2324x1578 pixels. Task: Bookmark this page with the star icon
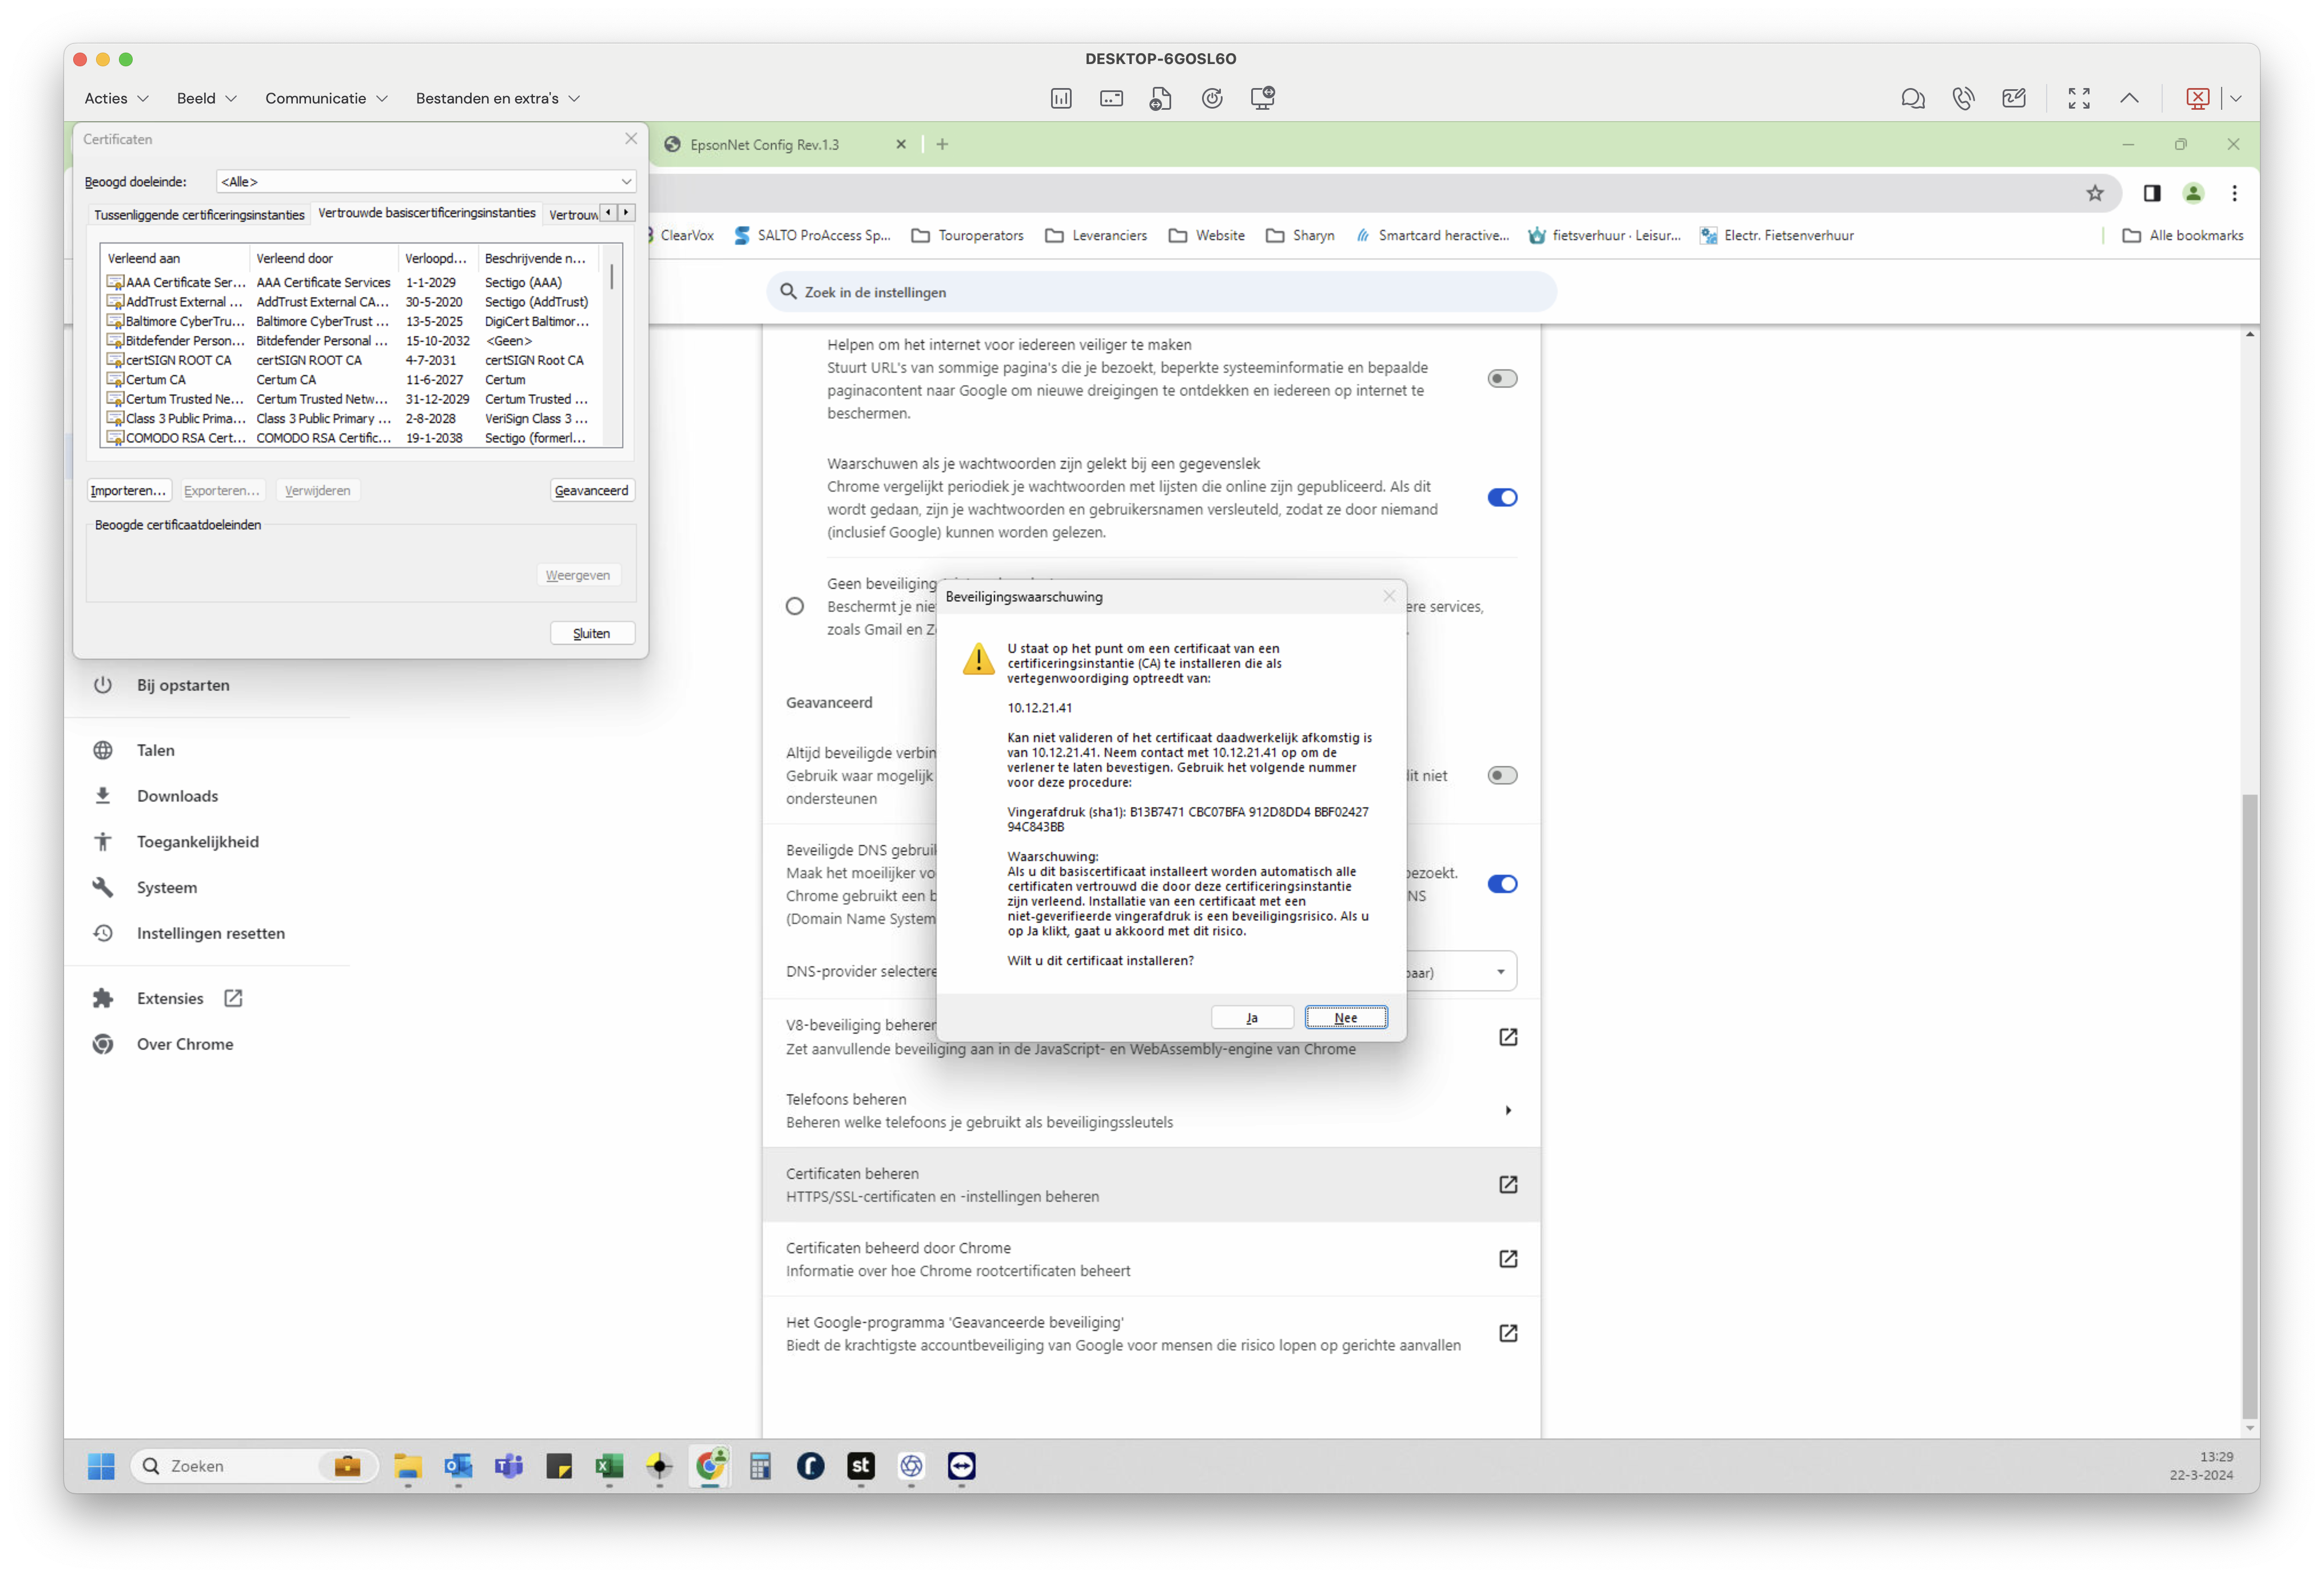point(2095,193)
